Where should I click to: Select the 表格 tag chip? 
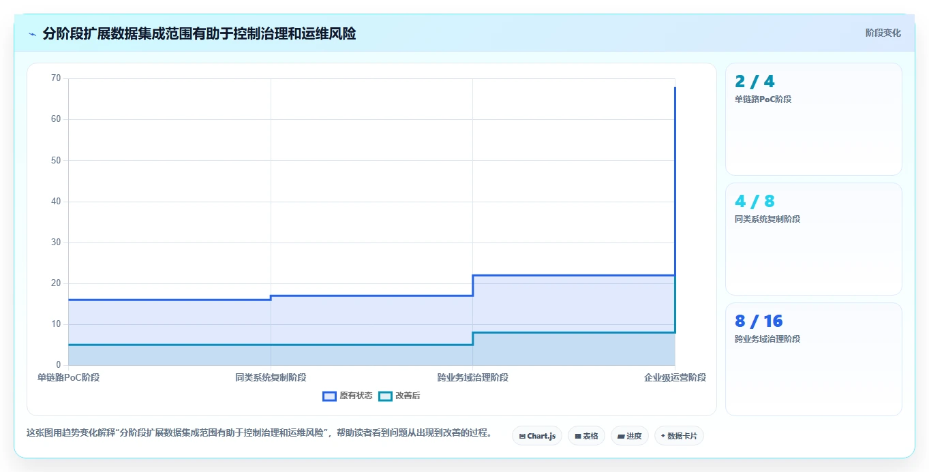pos(586,436)
